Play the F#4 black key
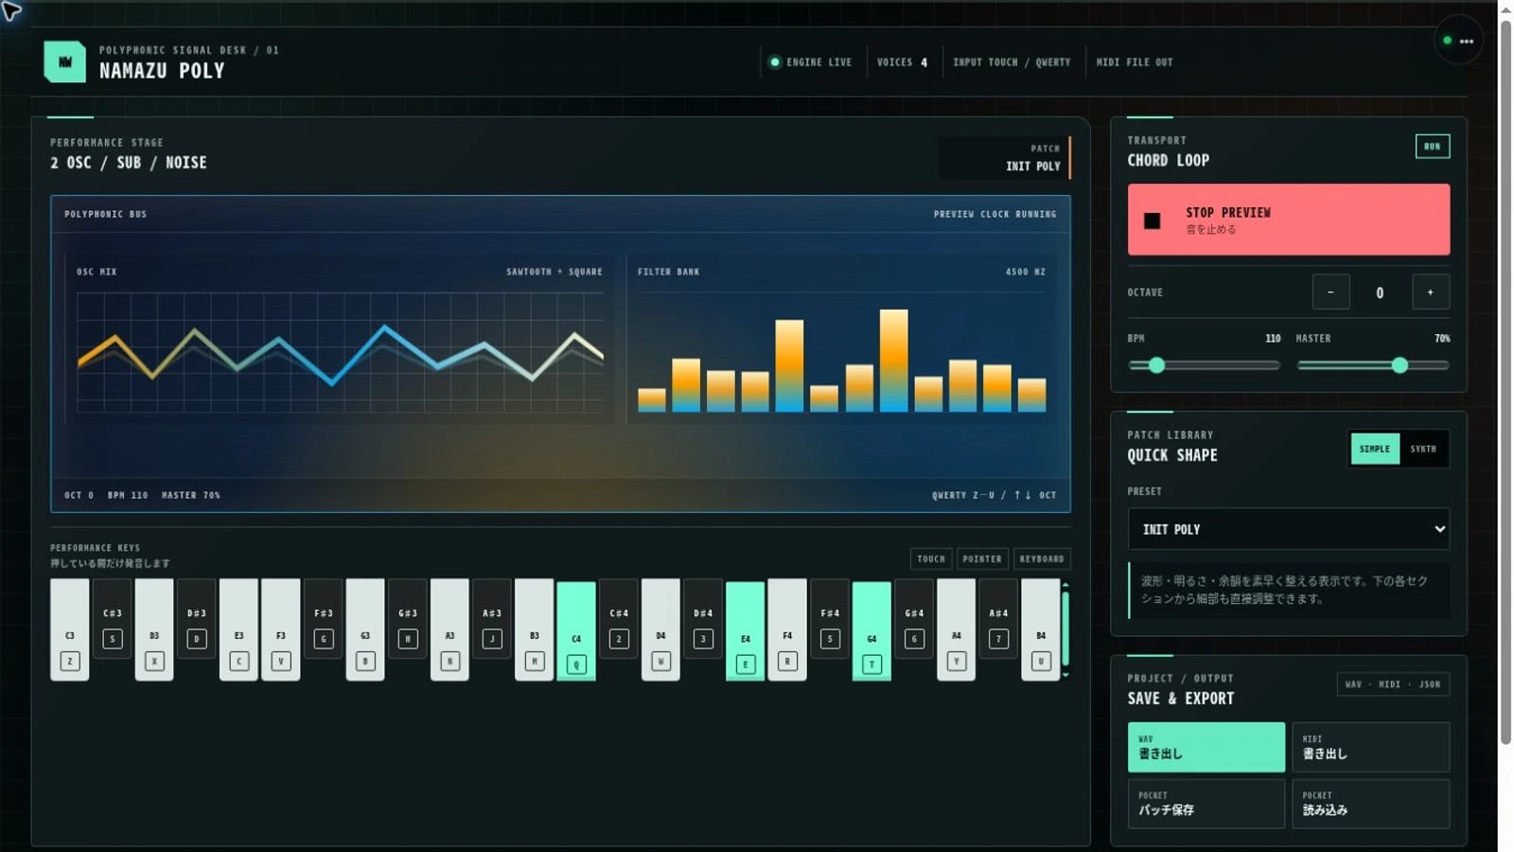Viewport: 1514px width, 852px height. click(830, 618)
